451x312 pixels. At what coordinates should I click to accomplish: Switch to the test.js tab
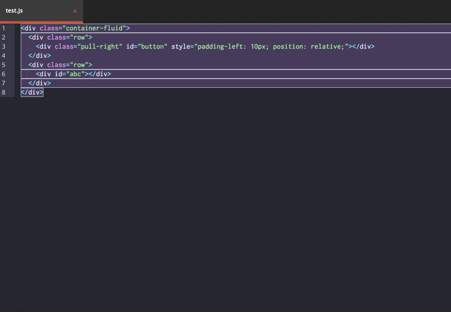(14, 10)
